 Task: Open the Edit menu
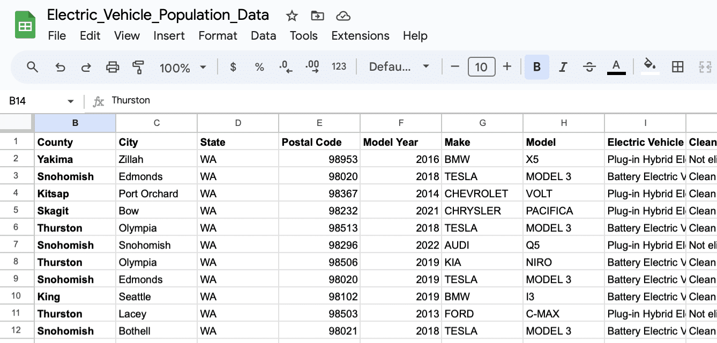pyautogui.click(x=90, y=36)
